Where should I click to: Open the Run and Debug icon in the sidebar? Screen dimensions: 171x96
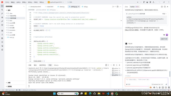point(2,17)
